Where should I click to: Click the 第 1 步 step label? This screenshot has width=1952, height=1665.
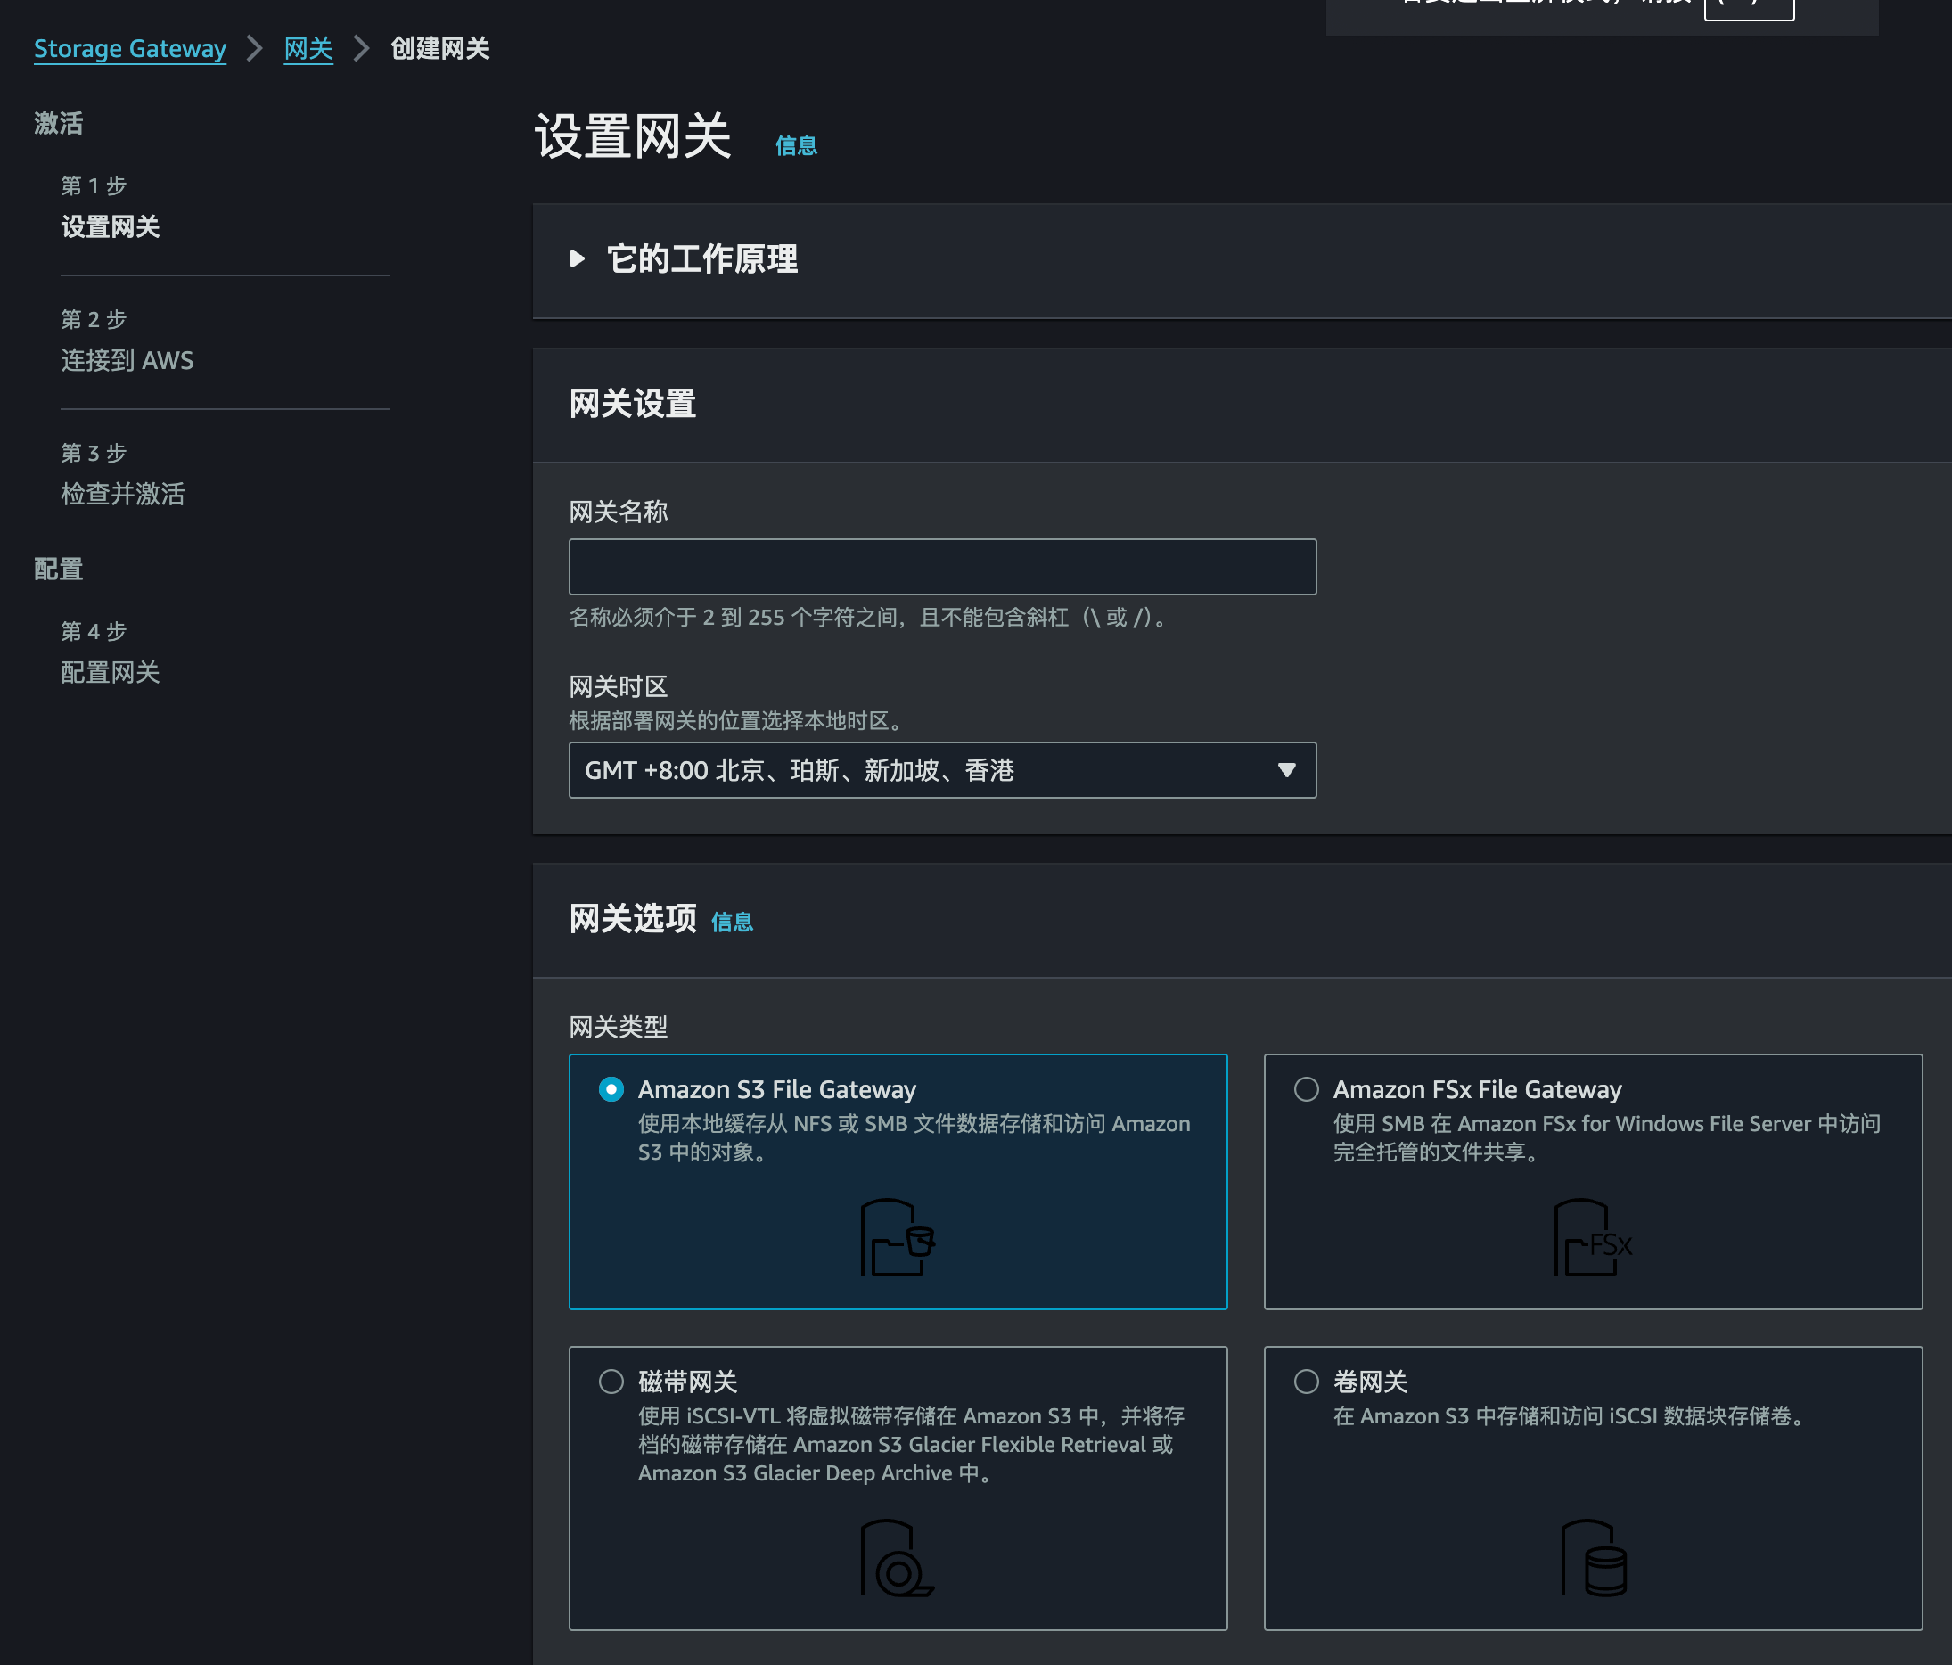[x=94, y=185]
